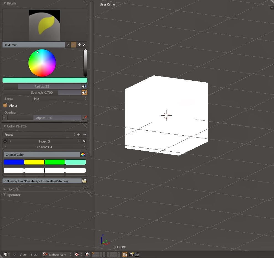The image size is (274, 258).
Task: Click the Choose Color button
Action: [x=41, y=154]
